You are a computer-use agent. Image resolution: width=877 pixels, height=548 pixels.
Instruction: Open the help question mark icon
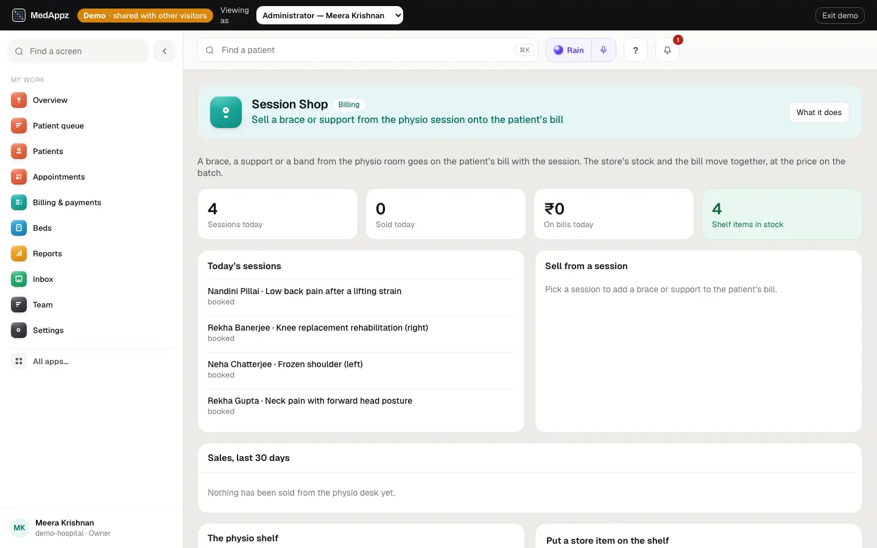636,50
